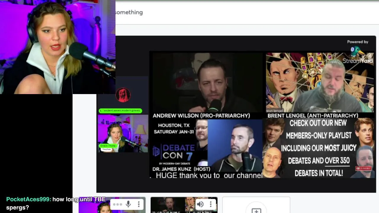Image resolution: width=379 pixels, height=213 pixels.
Task: Click the 'Powered by' StreamYard text
Action: (358, 42)
